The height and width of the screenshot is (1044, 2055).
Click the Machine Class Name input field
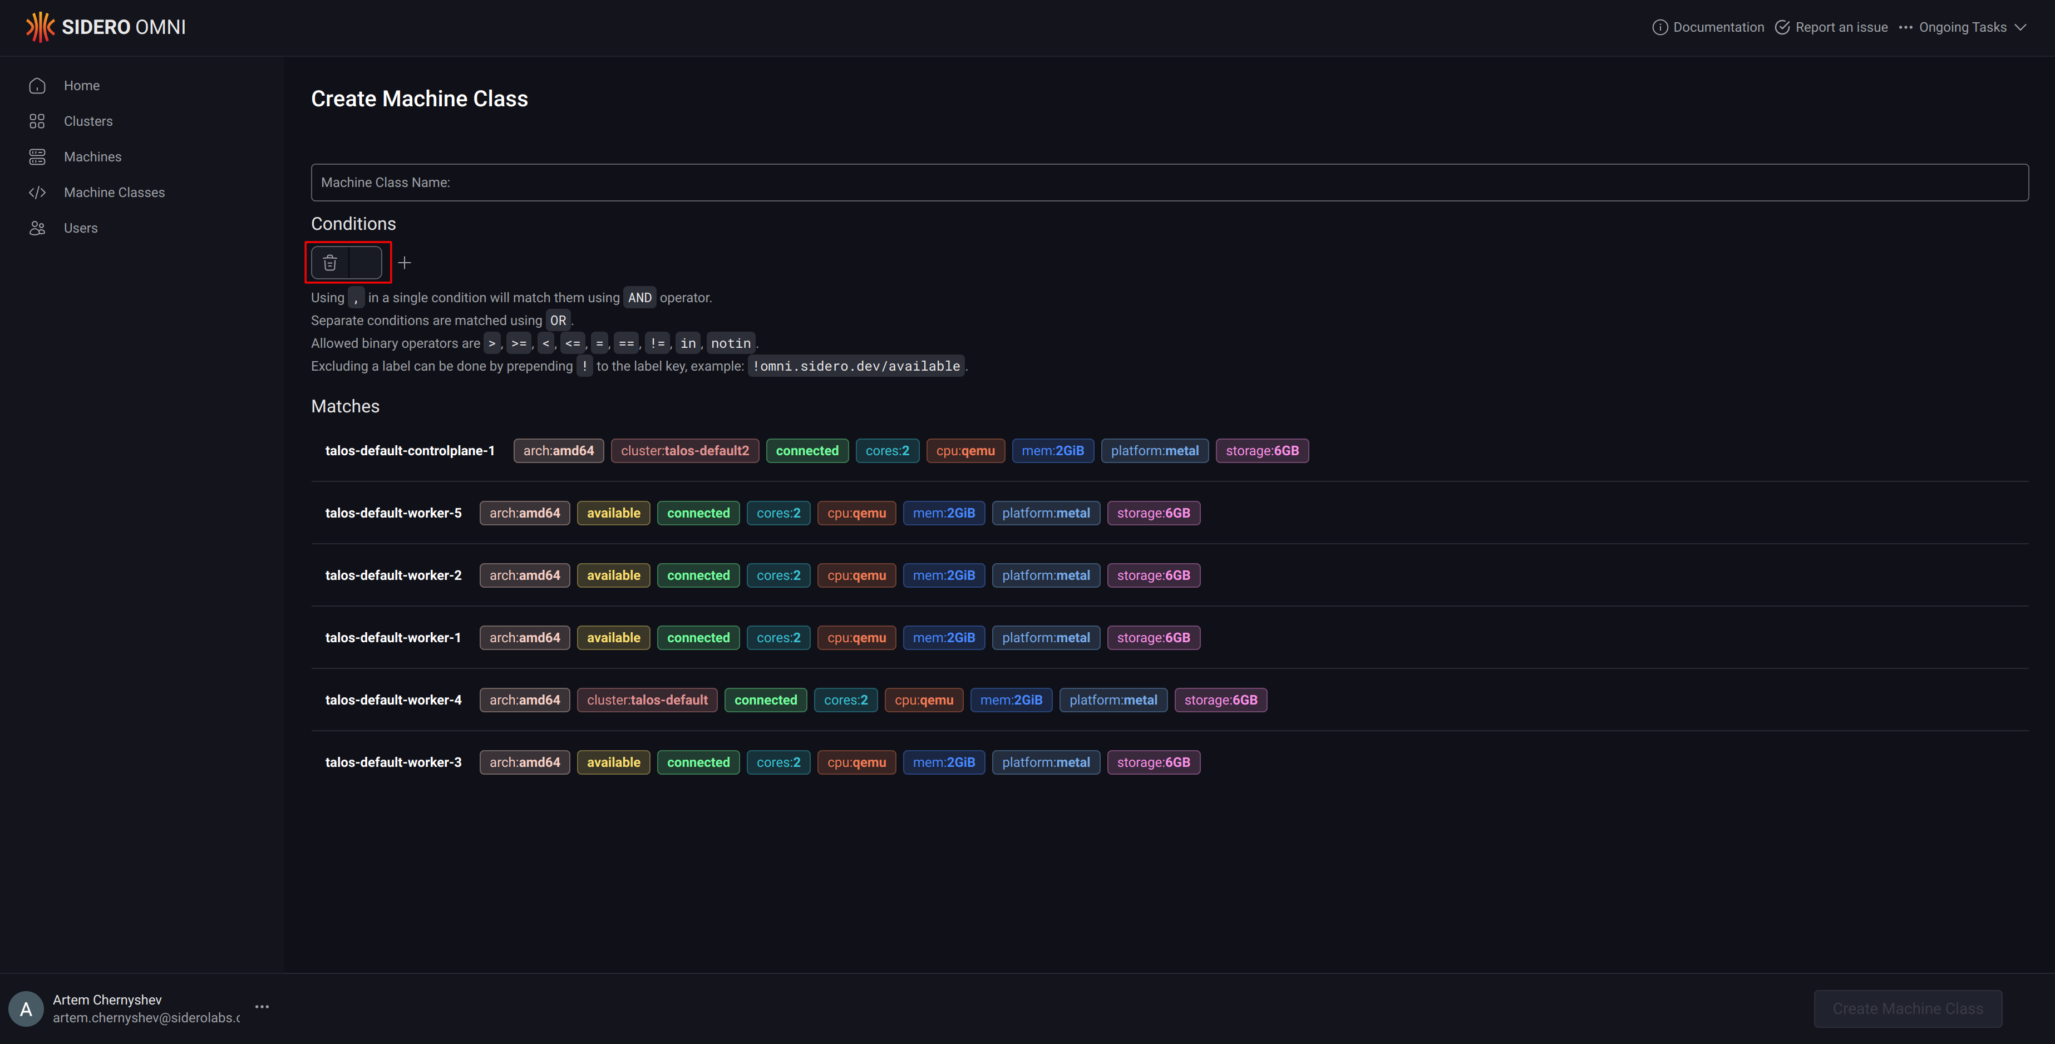[1169, 183]
